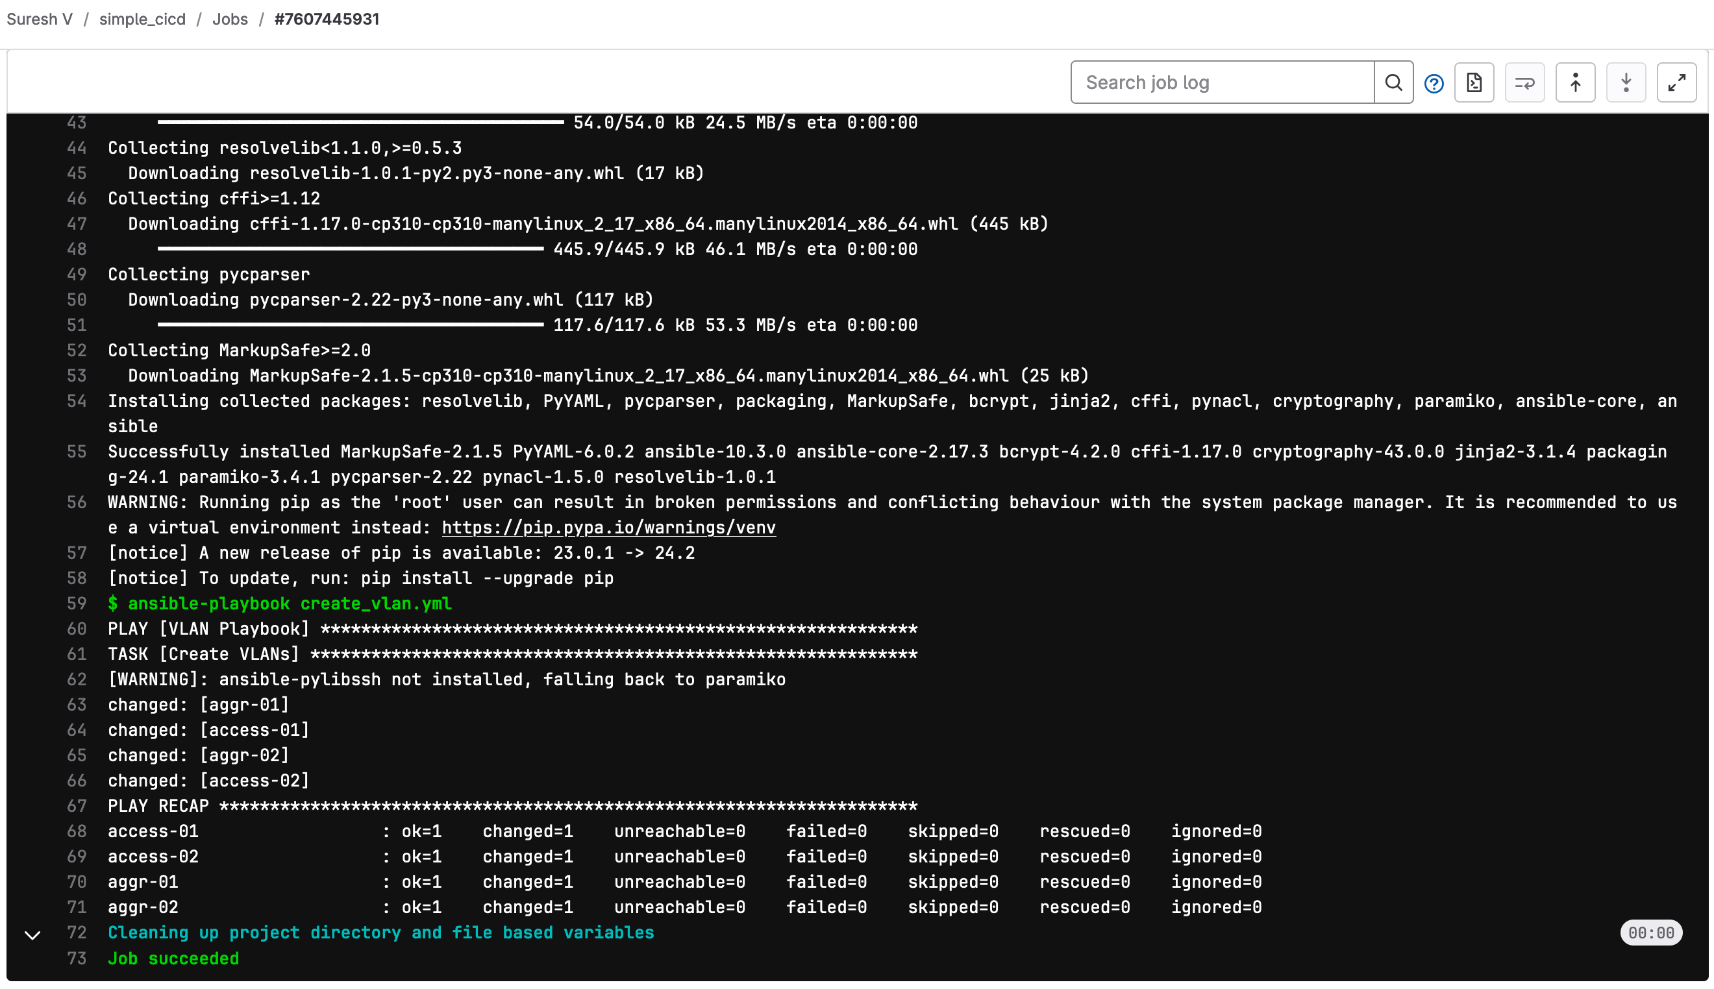The height and width of the screenshot is (989, 1714).
Task: Open the job log search help icon
Action: tap(1434, 84)
